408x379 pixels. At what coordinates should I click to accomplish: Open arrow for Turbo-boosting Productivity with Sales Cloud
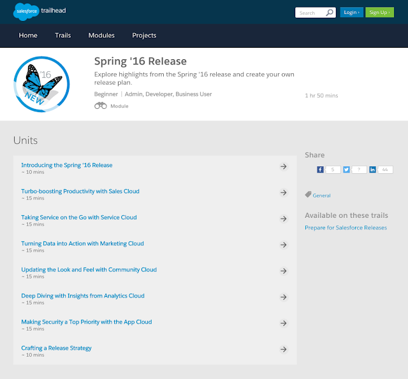point(284,192)
